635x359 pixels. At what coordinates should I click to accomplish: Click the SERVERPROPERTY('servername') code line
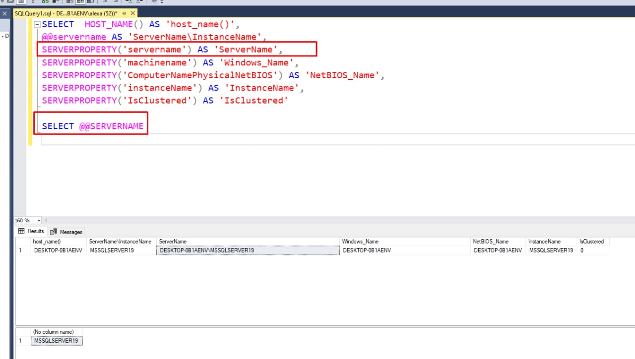tap(162, 50)
